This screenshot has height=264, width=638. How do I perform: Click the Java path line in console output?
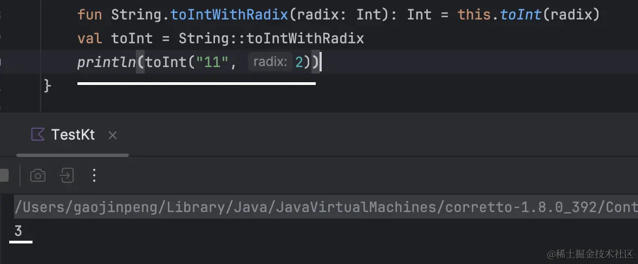tap(326, 208)
